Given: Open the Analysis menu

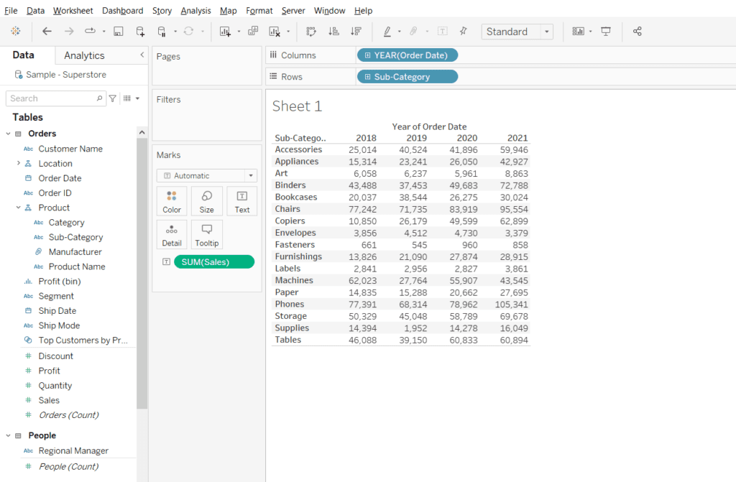Looking at the screenshot, I should [195, 10].
